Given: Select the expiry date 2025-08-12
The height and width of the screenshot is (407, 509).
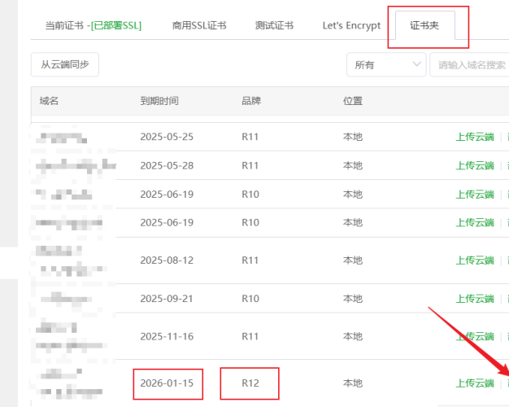Looking at the screenshot, I should click(x=167, y=260).
